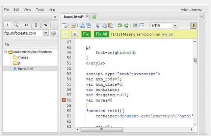The width and height of the screenshot is (211, 136).
Task: Click the 'function init(){' code line
Action: (105, 111)
